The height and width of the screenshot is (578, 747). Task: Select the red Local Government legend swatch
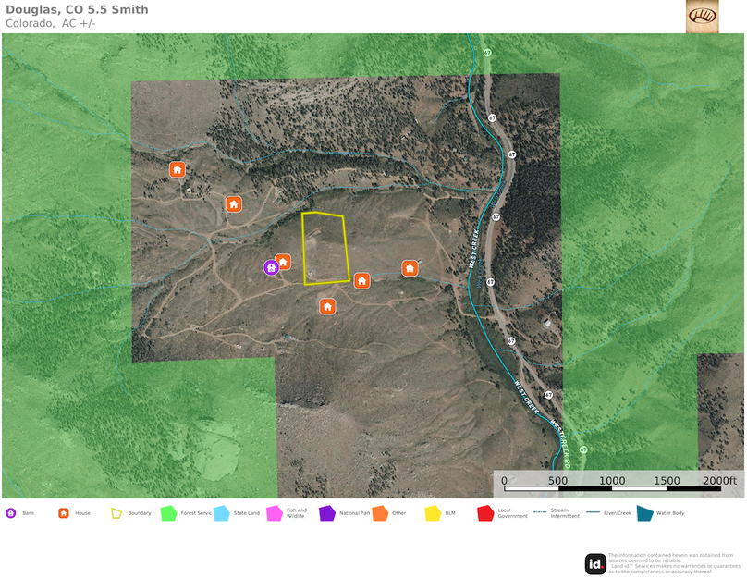point(485,513)
